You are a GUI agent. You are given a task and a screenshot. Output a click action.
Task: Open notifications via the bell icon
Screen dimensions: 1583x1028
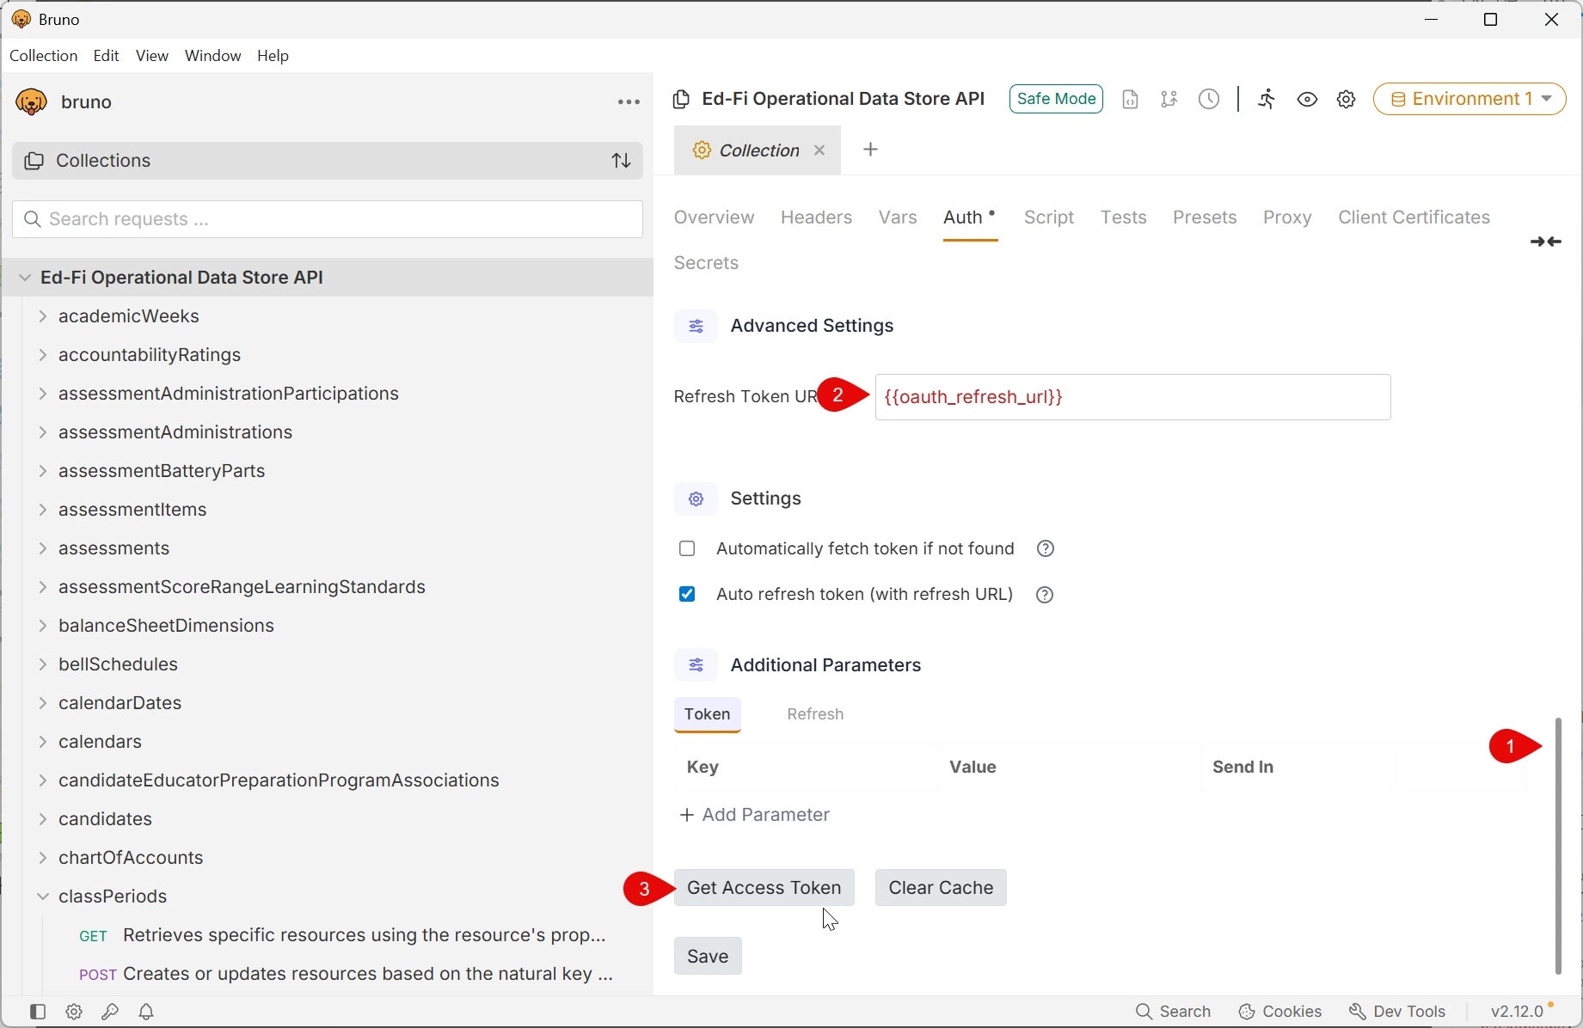[146, 1012]
